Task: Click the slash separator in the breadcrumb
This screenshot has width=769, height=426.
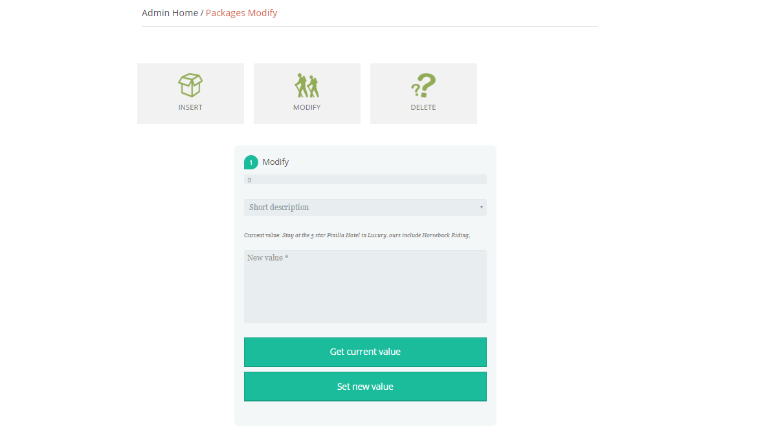Action: pyautogui.click(x=202, y=13)
